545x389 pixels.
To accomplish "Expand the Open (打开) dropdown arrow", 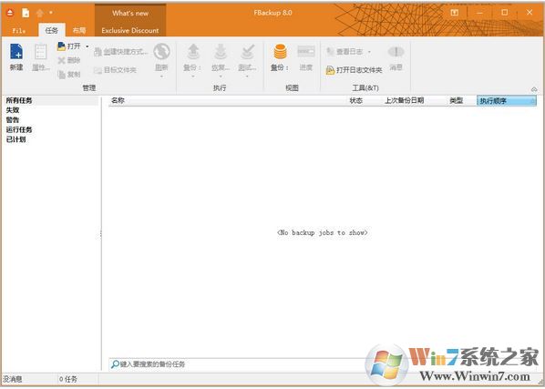I will click(x=87, y=46).
